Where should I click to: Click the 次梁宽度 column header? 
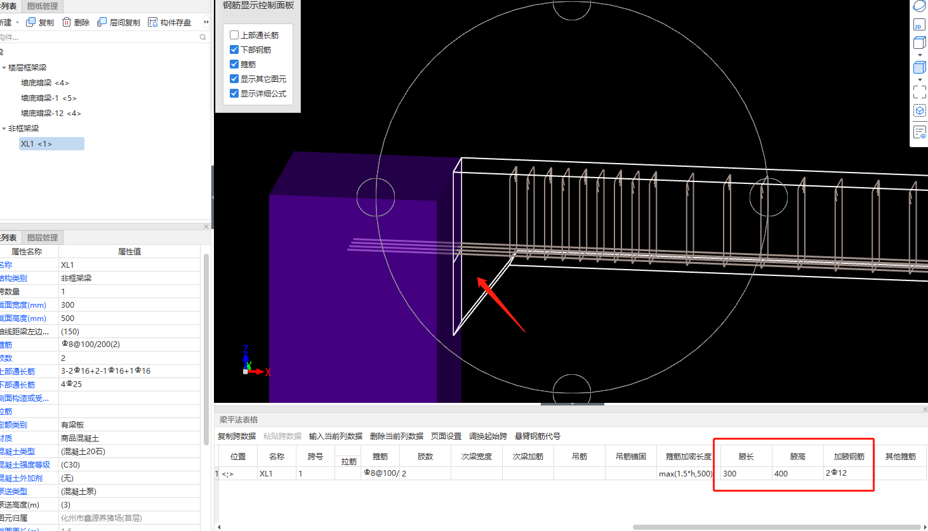pos(477,457)
